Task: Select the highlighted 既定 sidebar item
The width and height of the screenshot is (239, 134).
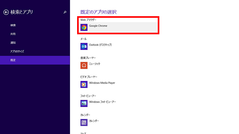Action: [x=13, y=60]
